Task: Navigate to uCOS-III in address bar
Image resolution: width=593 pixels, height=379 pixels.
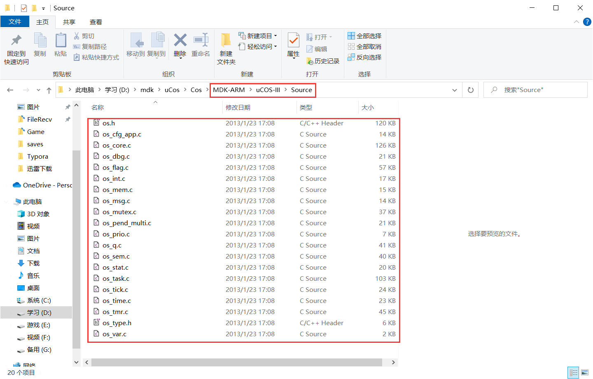Action: (x=268, y=90)
